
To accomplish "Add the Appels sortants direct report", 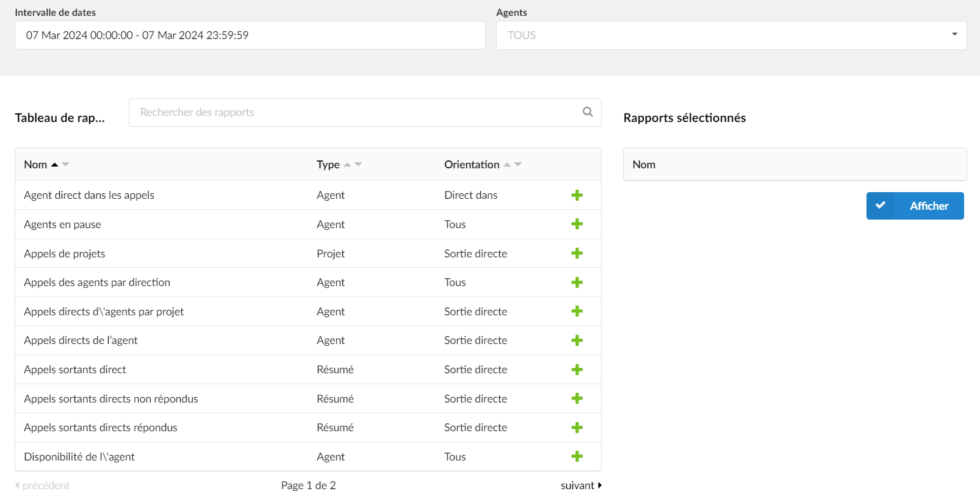I will 577,370.
